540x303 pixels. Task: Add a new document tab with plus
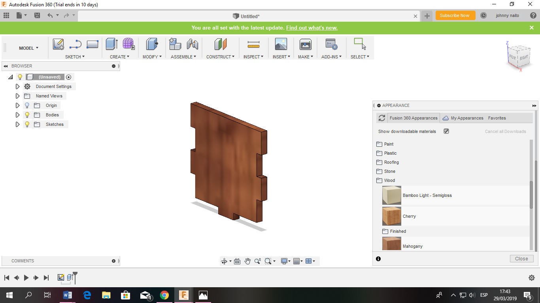tap(427, 16)
